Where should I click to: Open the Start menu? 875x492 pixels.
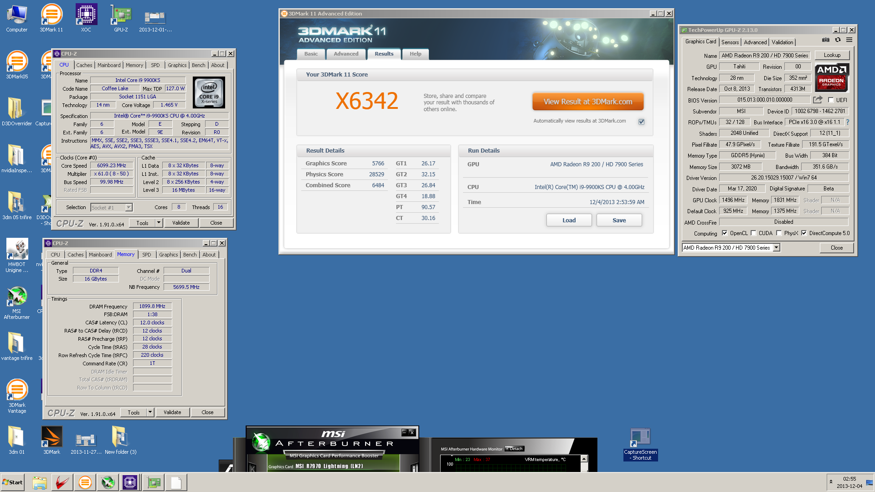click(12, 482)
